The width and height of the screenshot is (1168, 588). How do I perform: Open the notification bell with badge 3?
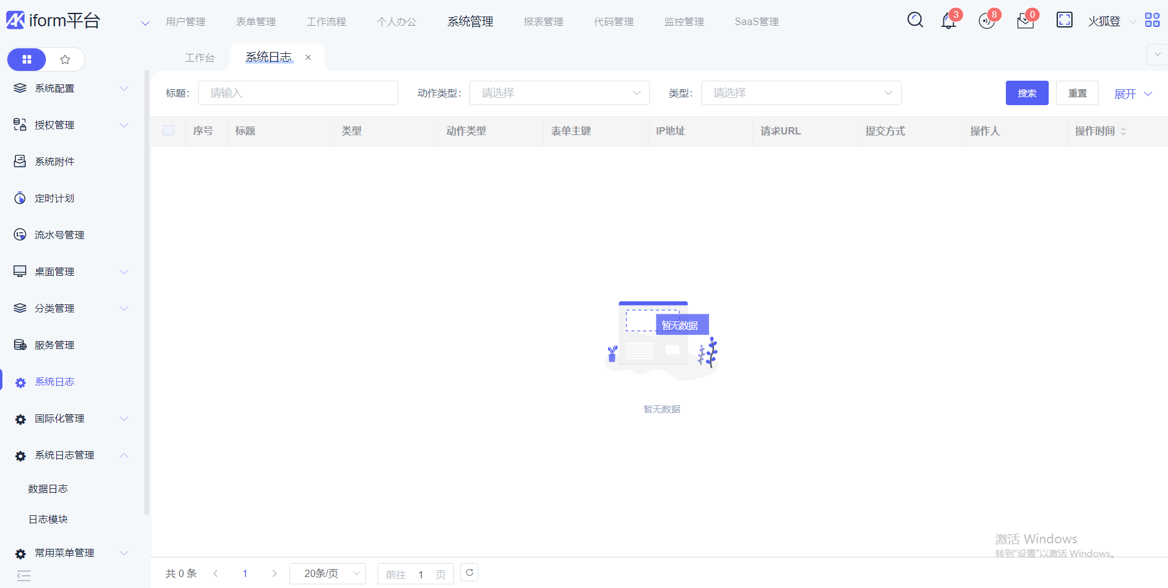(948, 21)
